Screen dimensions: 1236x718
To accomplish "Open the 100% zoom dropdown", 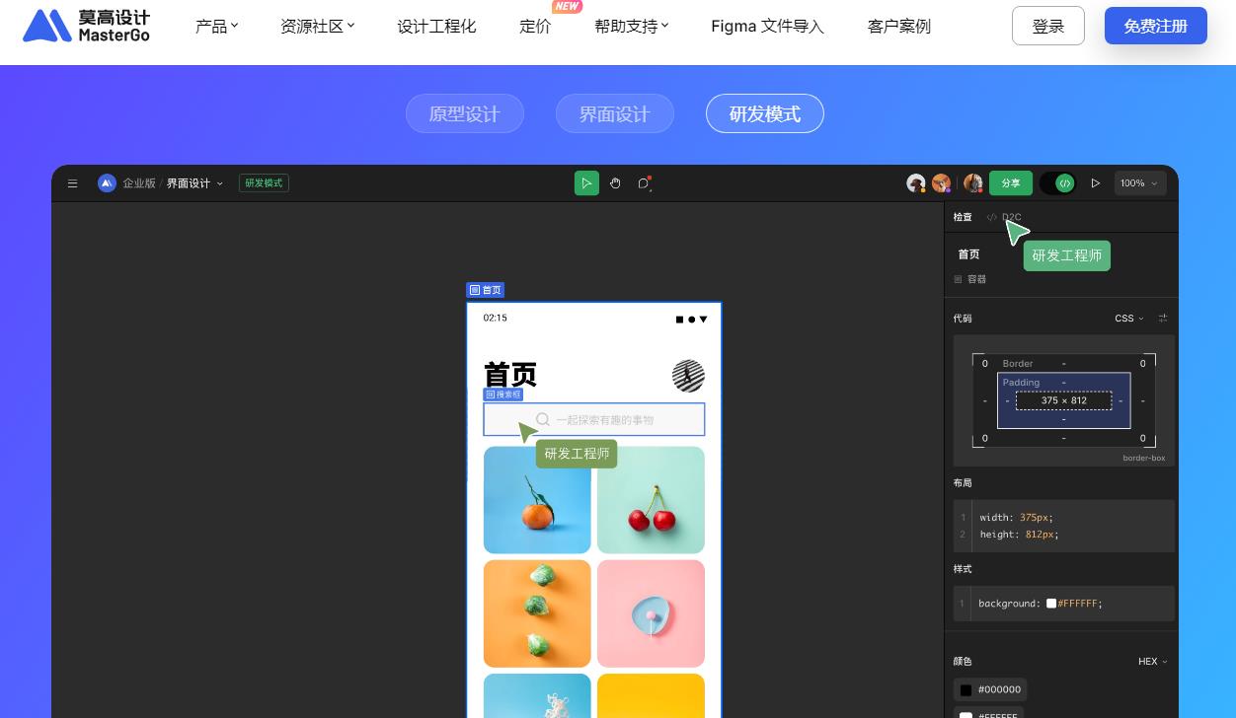I will click(x=1140, y=183).
